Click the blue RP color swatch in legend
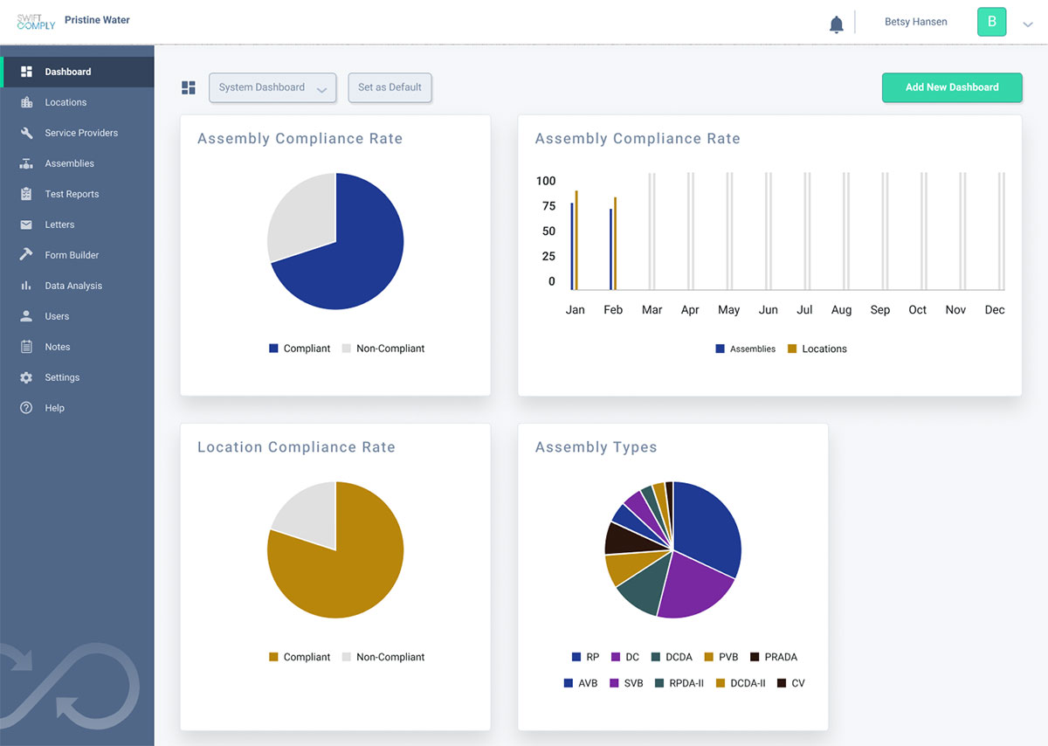The width and height of the screenshot is (1048, 746). tap(576, 657)
